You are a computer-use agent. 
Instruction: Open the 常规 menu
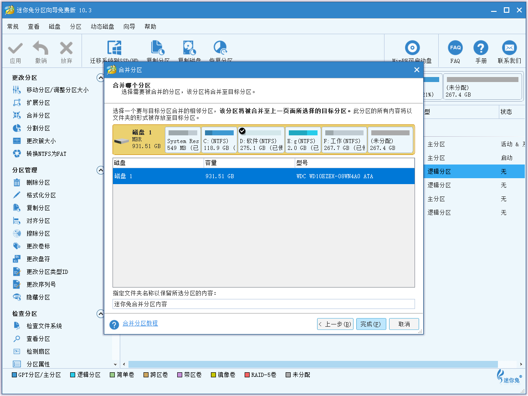(x=13, y=26)
